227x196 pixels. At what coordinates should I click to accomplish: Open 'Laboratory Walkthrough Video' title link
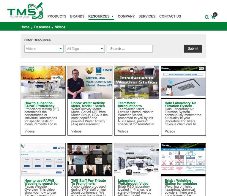133,182
